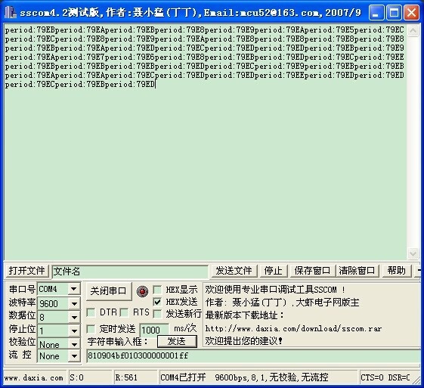
Task: Maximize the sscom window
Action: pyautogui.click(x=394, y=12)
